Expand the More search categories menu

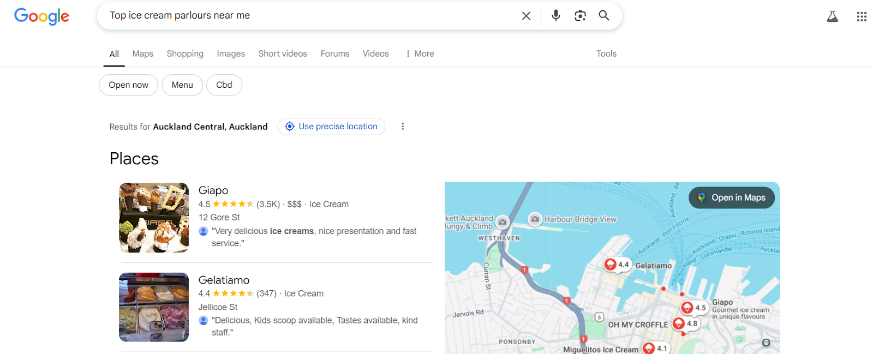420,53
